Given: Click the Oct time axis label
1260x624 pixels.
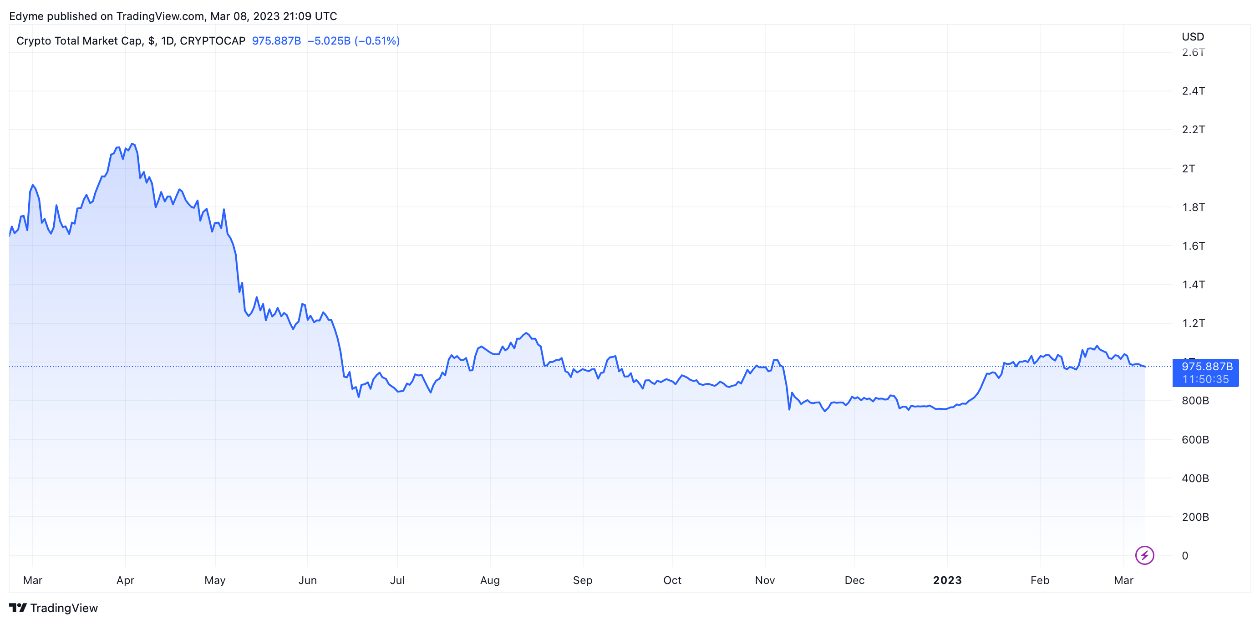Looking at the screenshot, I should point(672,580).
